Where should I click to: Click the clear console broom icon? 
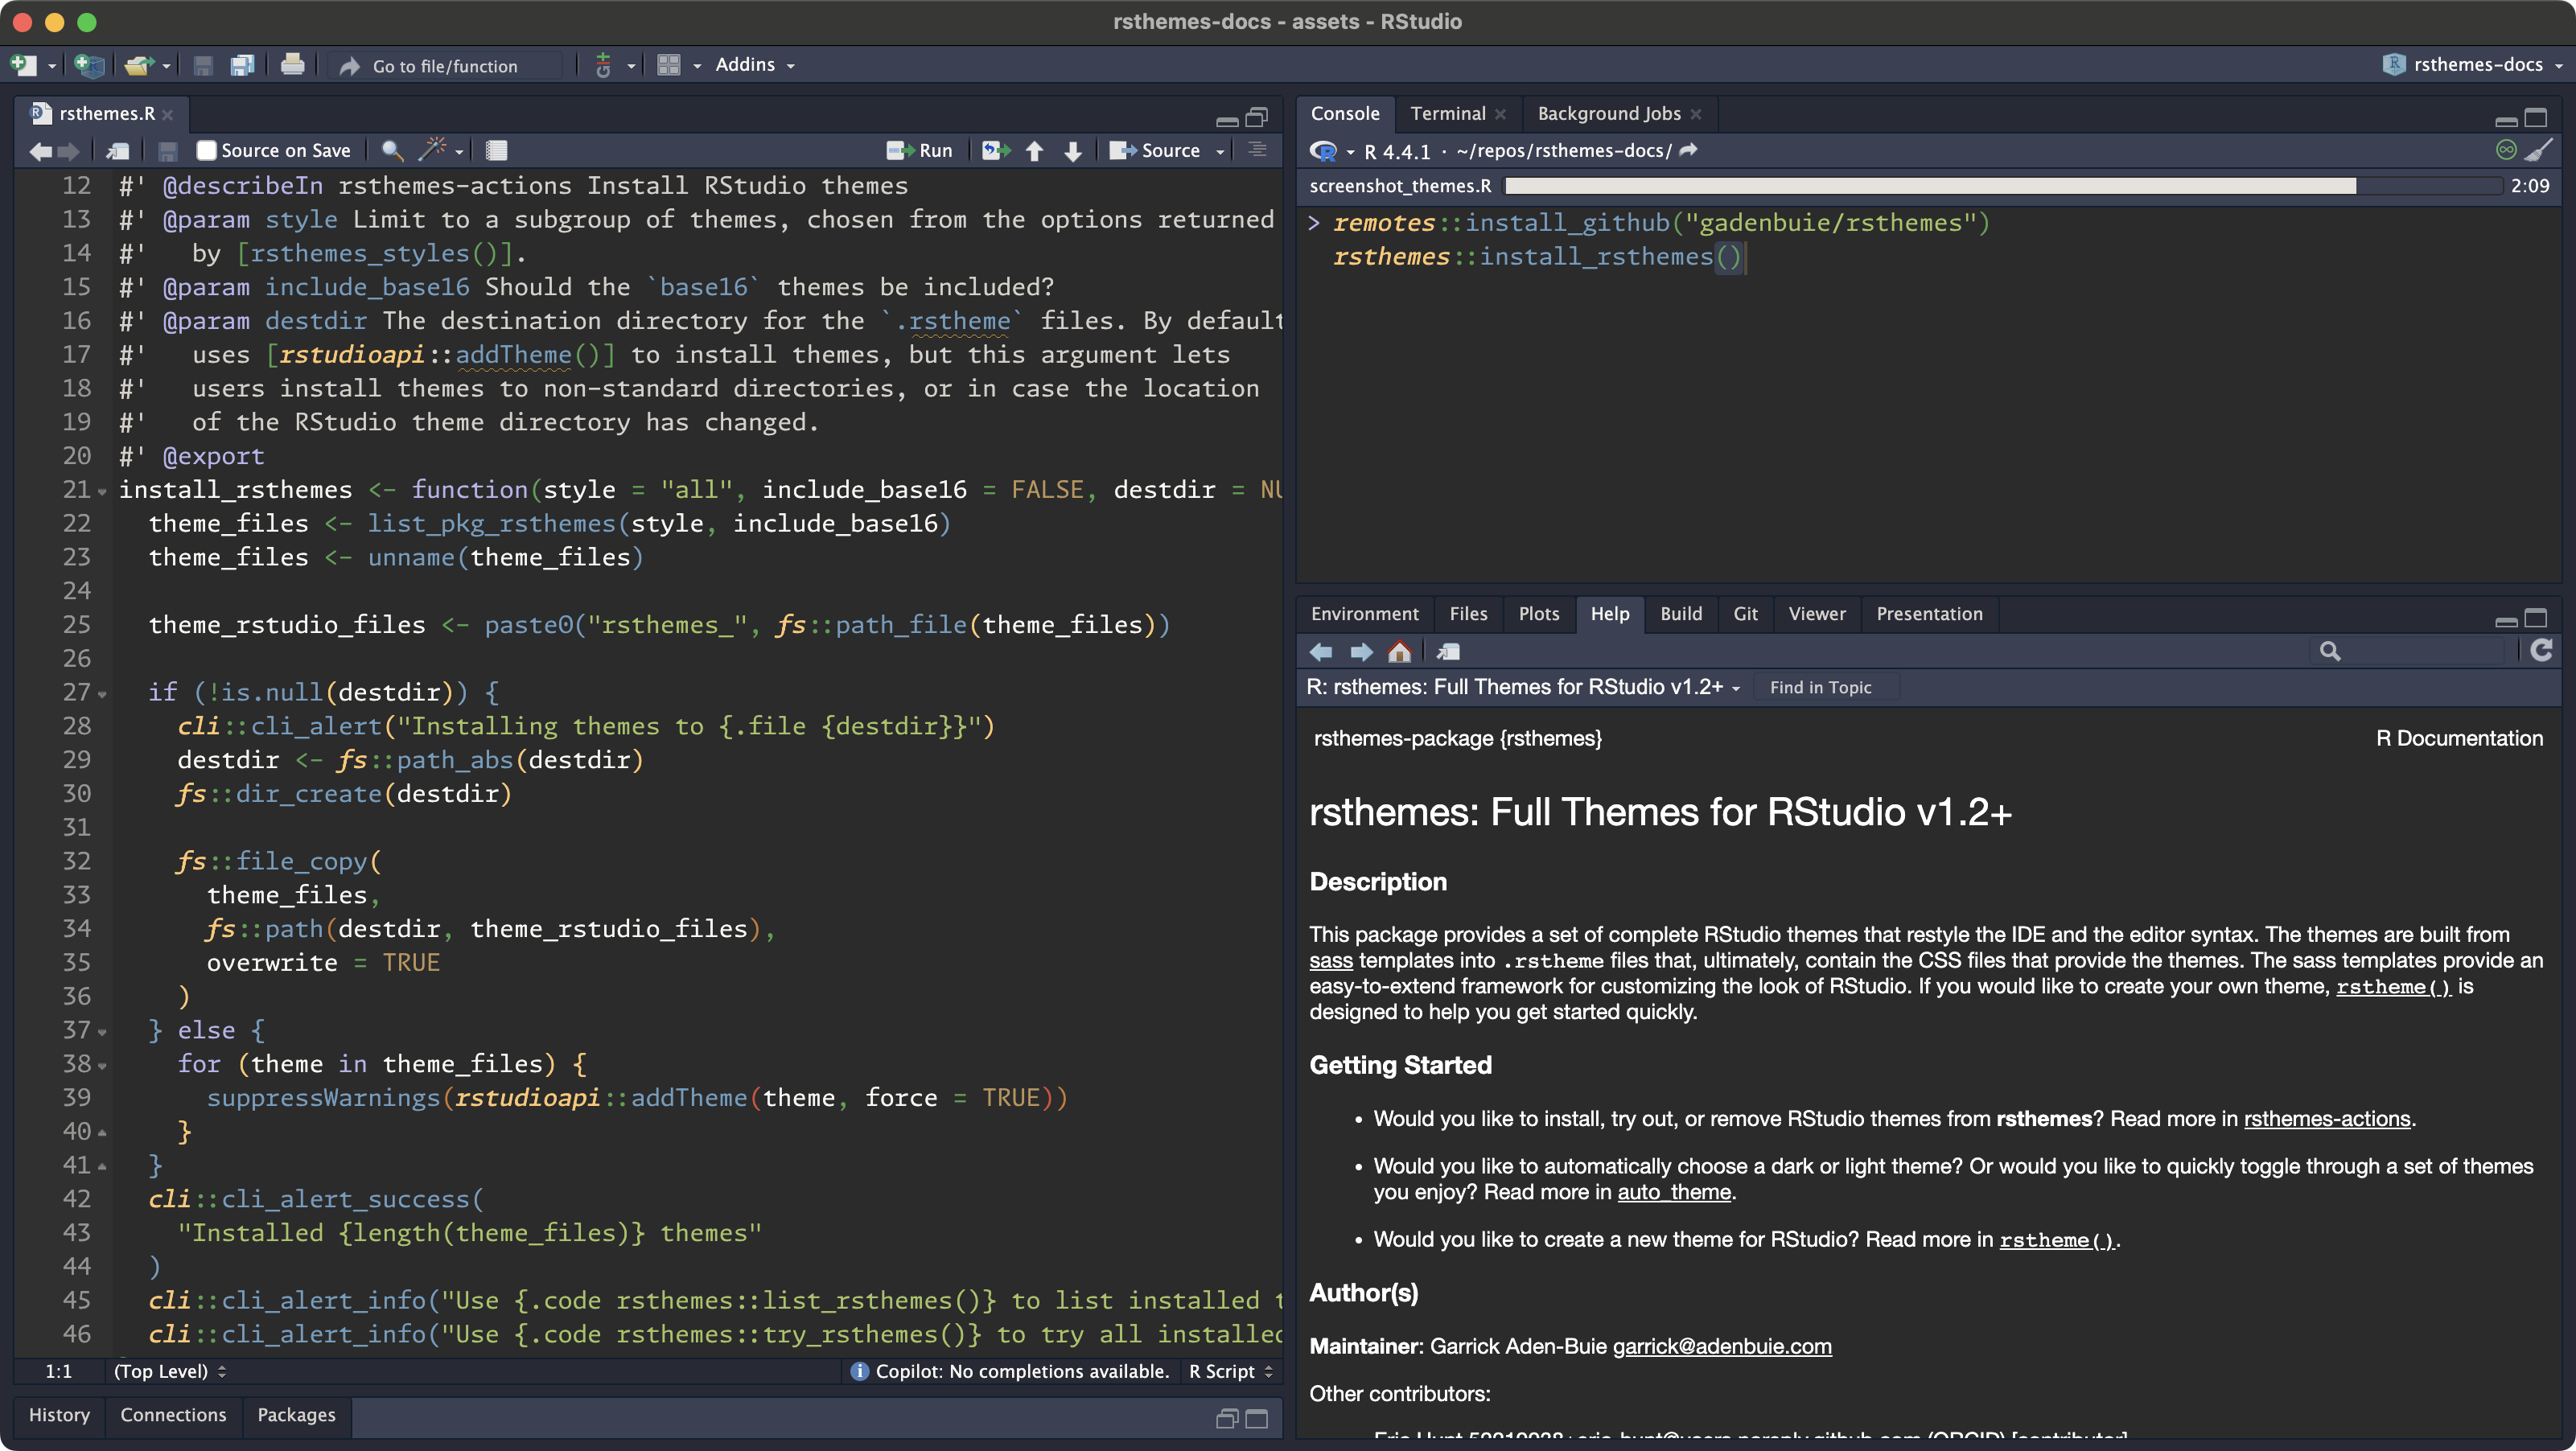pyautogui.click(x=2539, y=150)
